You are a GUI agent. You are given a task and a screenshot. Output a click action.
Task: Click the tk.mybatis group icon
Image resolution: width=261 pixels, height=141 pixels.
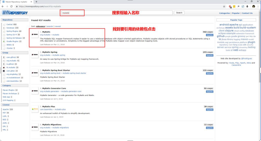click(x=4, y=68)
